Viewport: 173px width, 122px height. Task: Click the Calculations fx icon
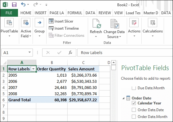[x=153, y=23]
